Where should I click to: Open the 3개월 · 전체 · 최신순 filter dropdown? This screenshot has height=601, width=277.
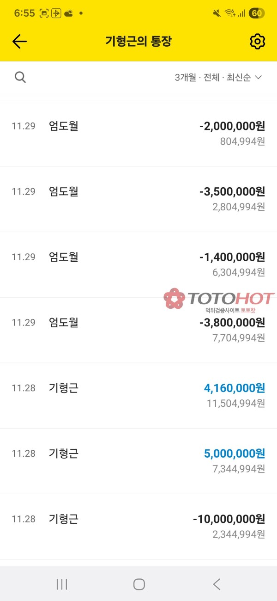(213, 78)
